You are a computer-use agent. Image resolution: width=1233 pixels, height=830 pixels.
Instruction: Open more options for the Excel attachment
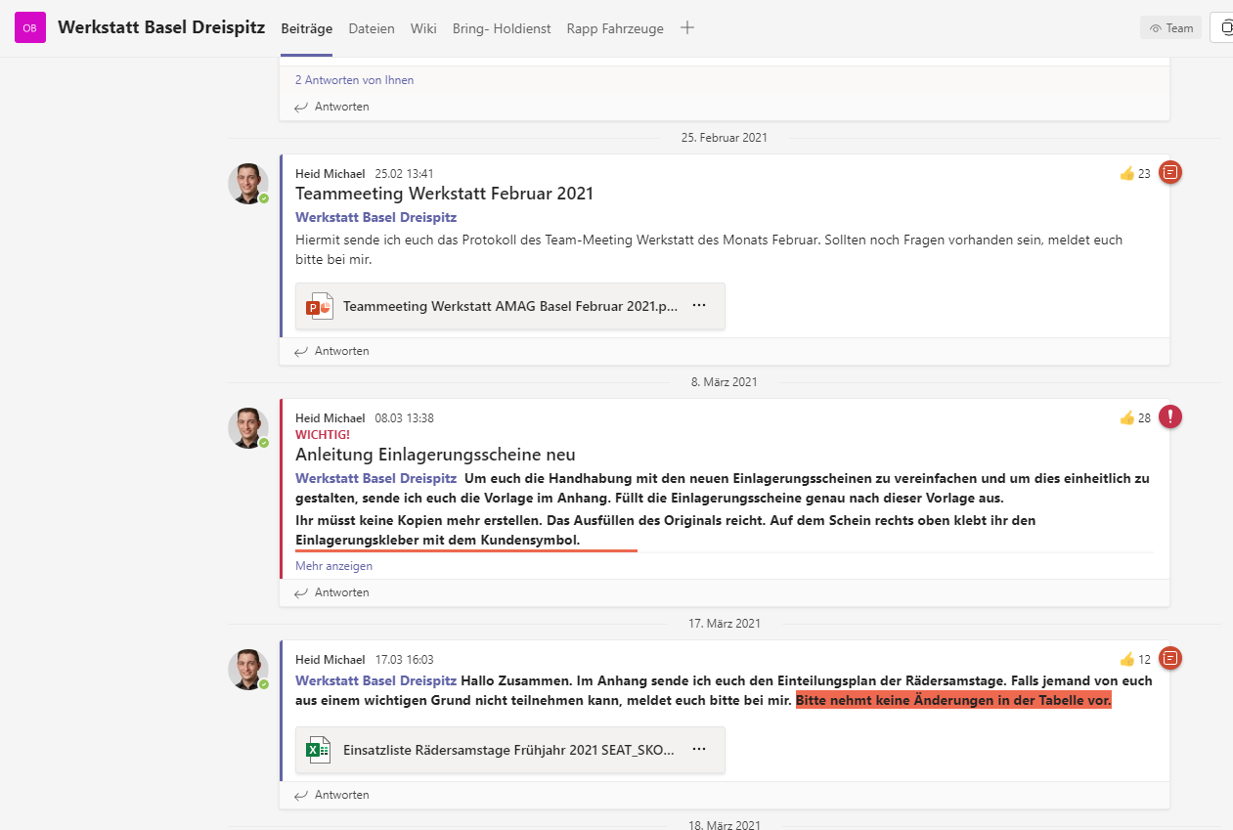coord(699,749)
